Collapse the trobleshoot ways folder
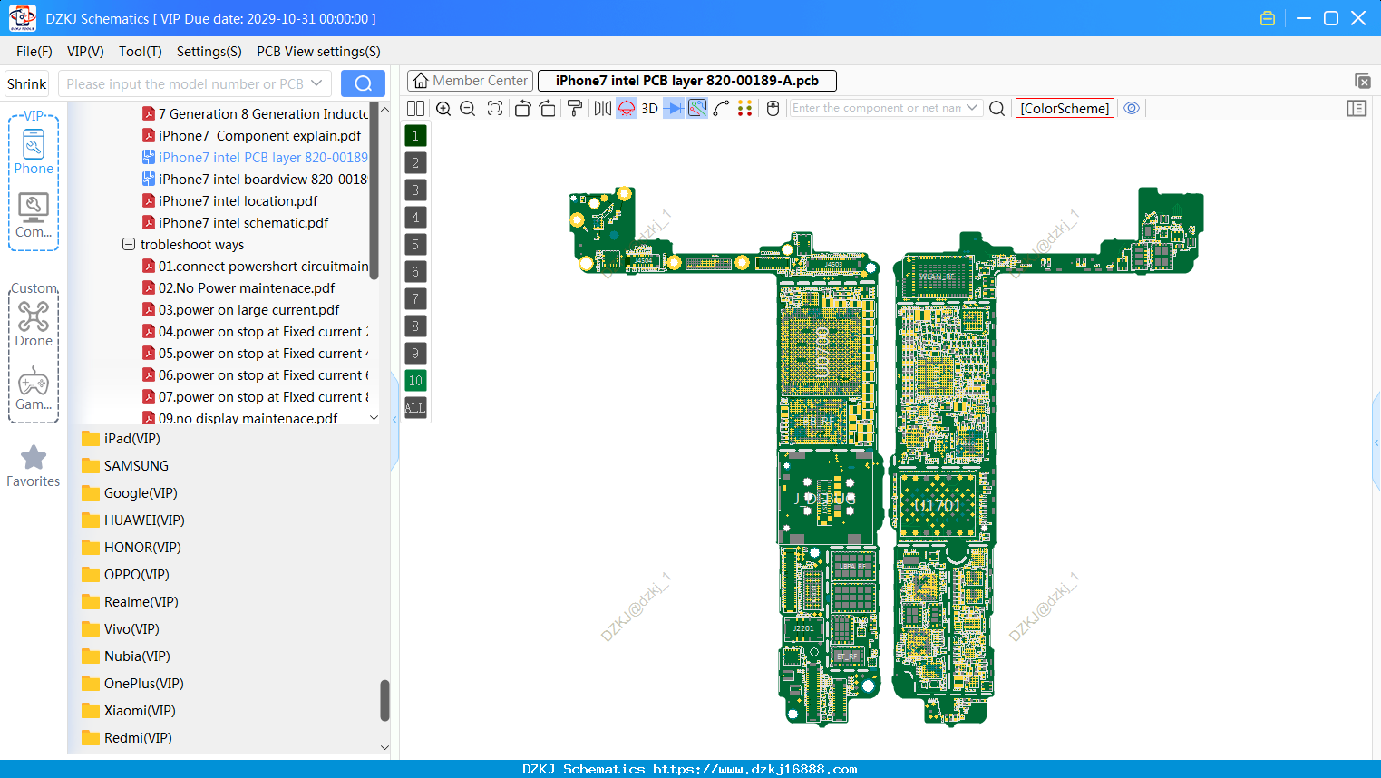This screenshot has height=778, width=1381. pos(129,245)
